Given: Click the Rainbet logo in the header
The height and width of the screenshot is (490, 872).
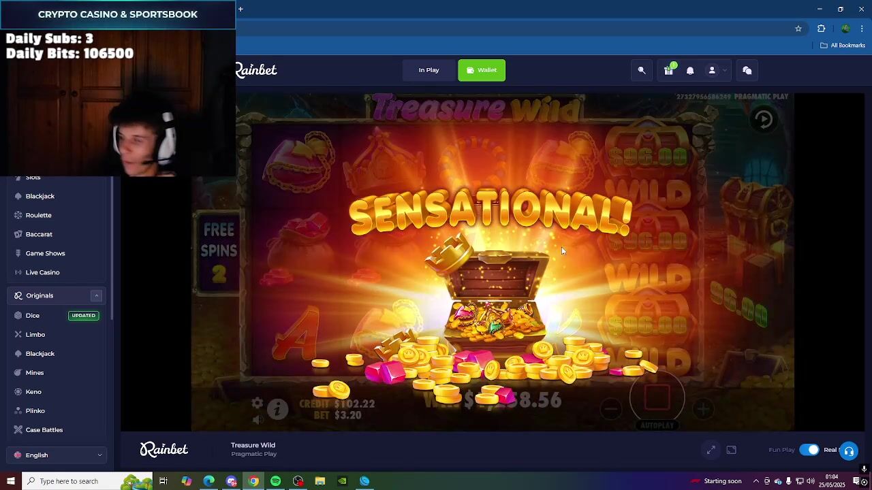Looking at the screenshot, I should point(256,70).
